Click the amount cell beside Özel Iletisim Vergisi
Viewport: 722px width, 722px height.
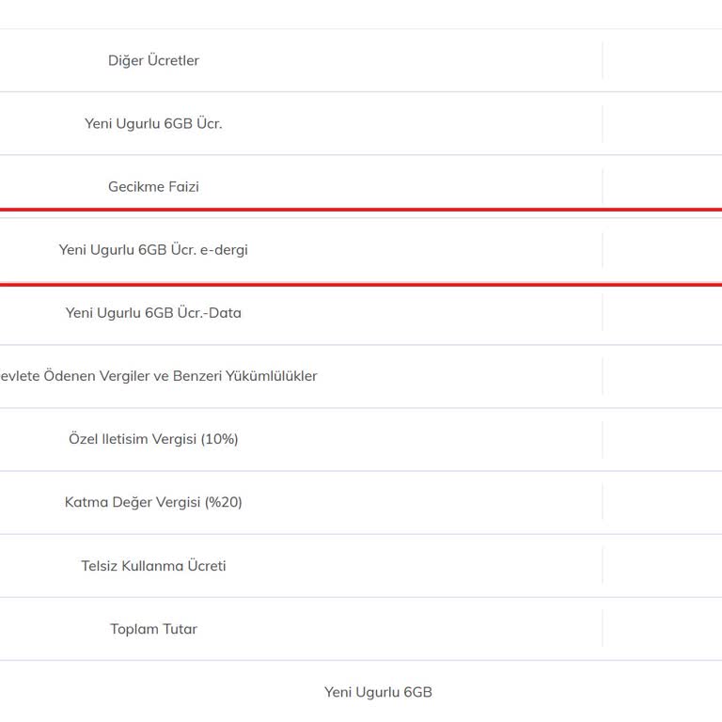[x=663, y=439]
